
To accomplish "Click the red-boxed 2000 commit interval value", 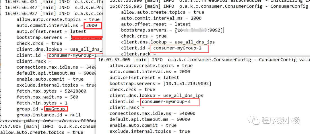I will coord(93,26).
